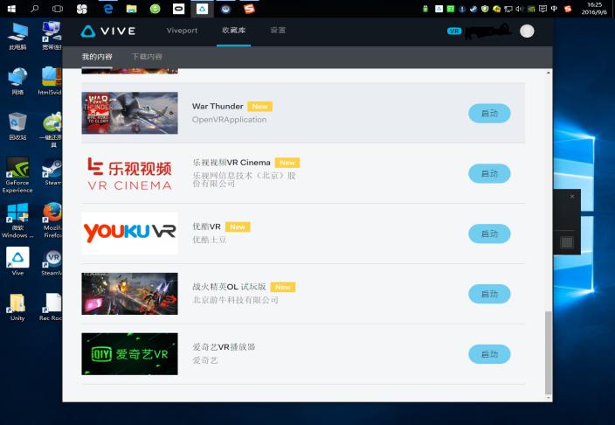Screen dimensions: 615x425
Task: Open the Windows Start menu
Action: (x=11, y=9)
